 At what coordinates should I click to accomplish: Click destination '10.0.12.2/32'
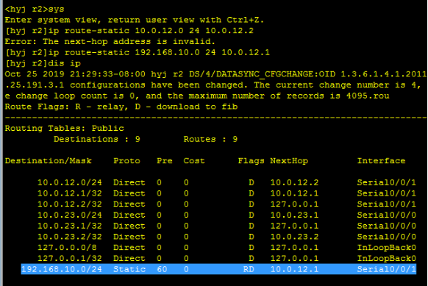click(x=70, y=204)
